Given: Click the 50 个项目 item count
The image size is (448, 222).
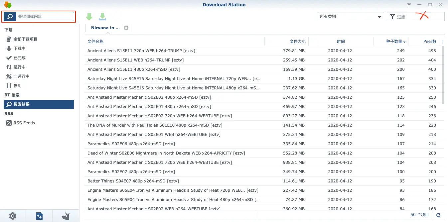Looking at the screenshot, I should (420, 215).
